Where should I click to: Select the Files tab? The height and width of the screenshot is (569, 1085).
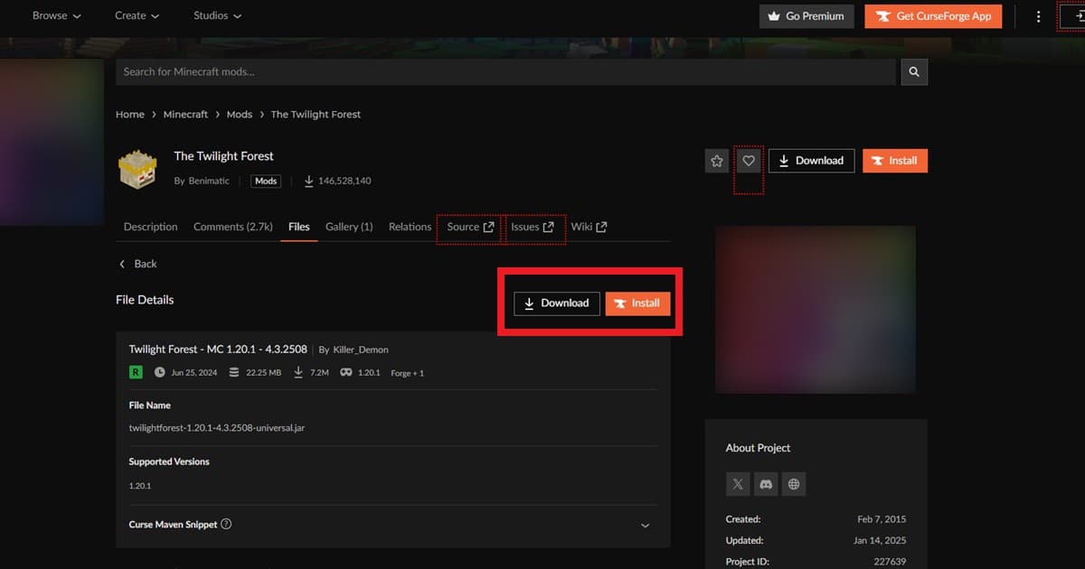pos(299,227)
